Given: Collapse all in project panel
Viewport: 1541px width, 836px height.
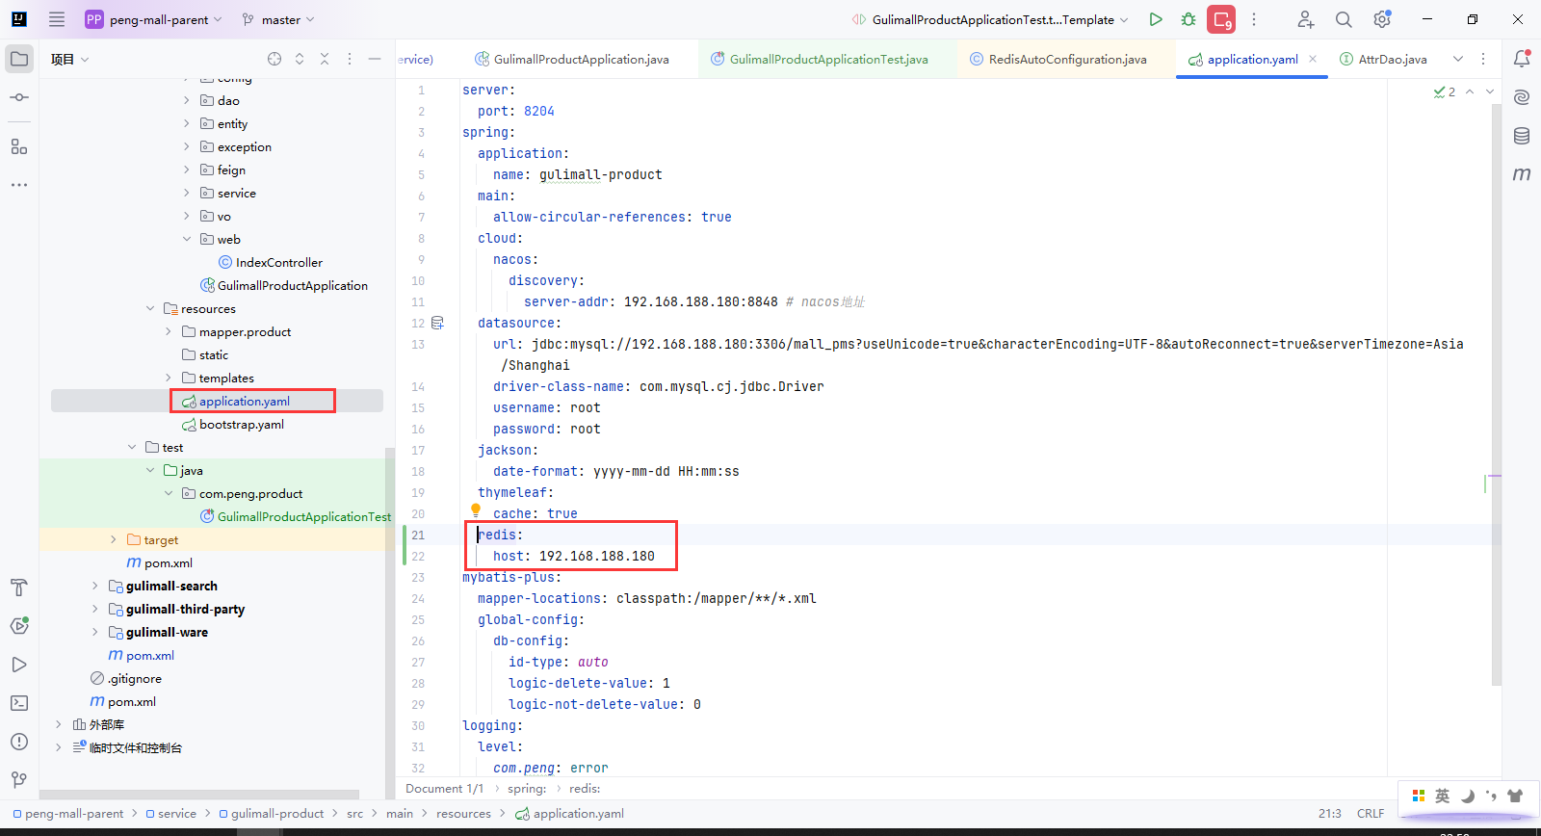Looking at the screenshot, I should (325, 59).
